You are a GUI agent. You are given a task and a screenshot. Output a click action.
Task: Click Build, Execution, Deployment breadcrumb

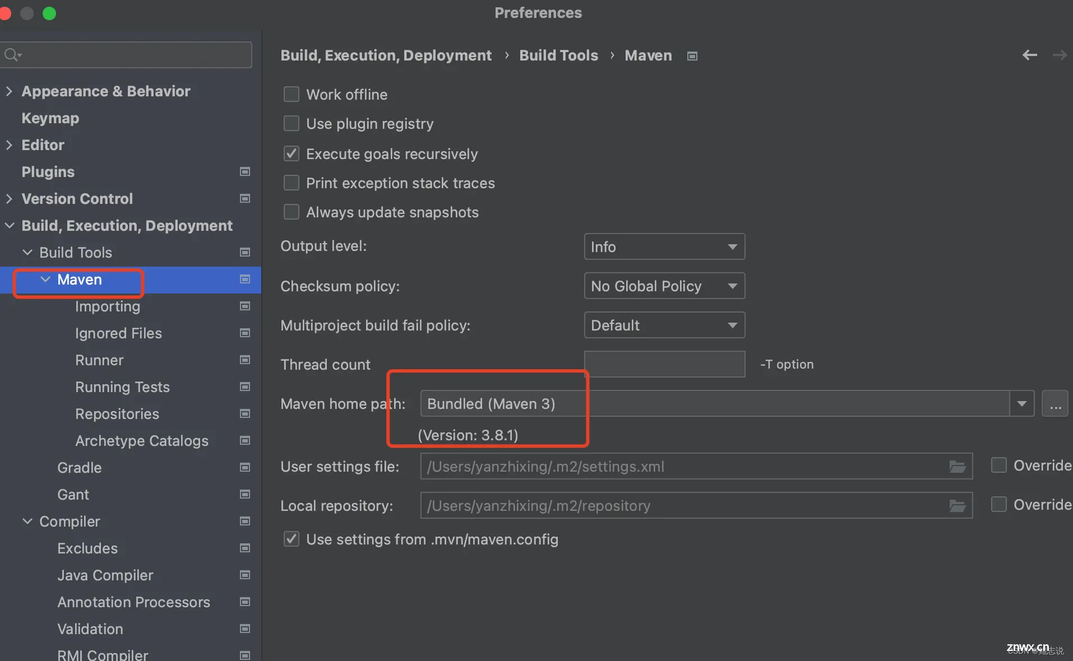pyautogui.click(x=386, y=55)
